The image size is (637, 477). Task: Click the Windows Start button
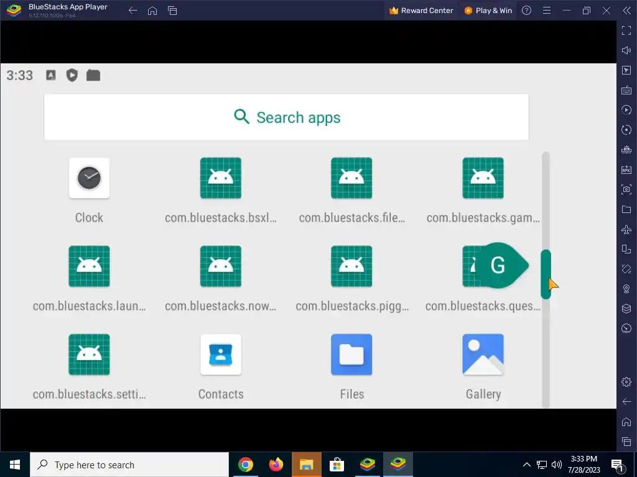(15, 465)
